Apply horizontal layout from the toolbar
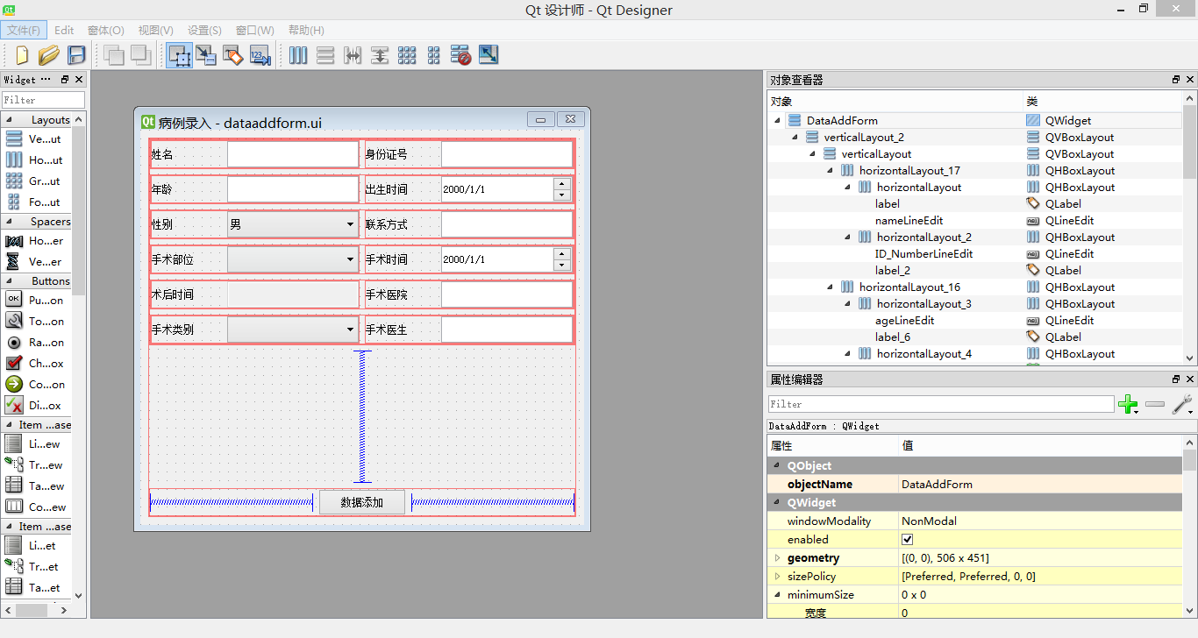Image resolution: width=1198 pixels, height=638 pixels. [x=298, y=55]
